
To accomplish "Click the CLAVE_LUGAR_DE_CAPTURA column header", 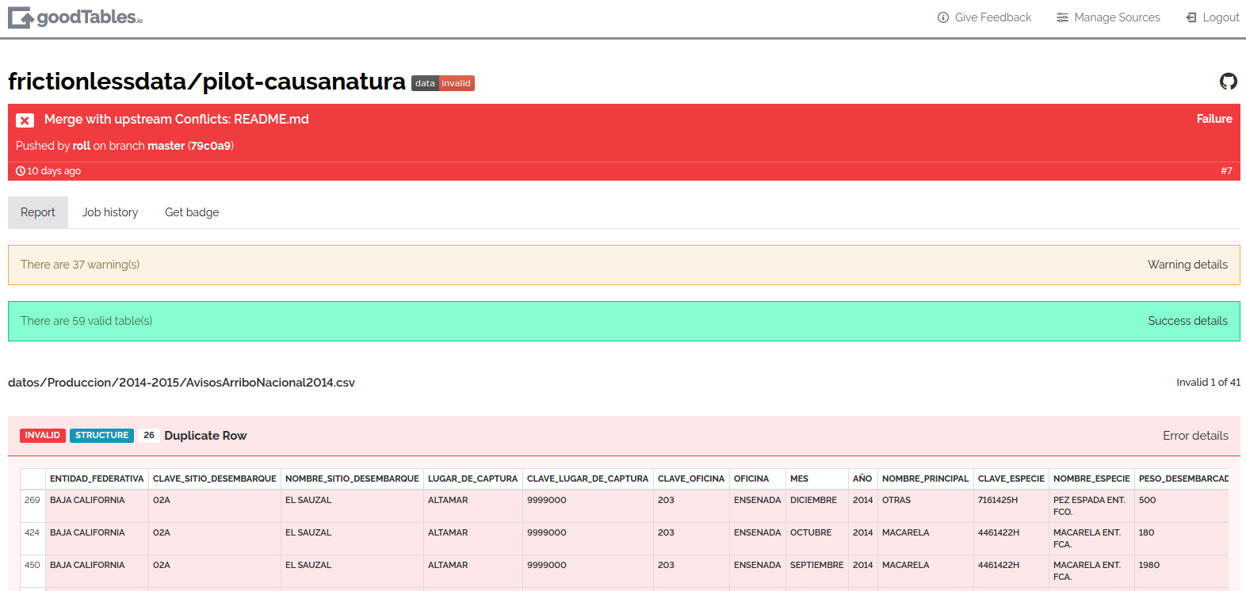I will pyautogui.click(x=587, y=479).
